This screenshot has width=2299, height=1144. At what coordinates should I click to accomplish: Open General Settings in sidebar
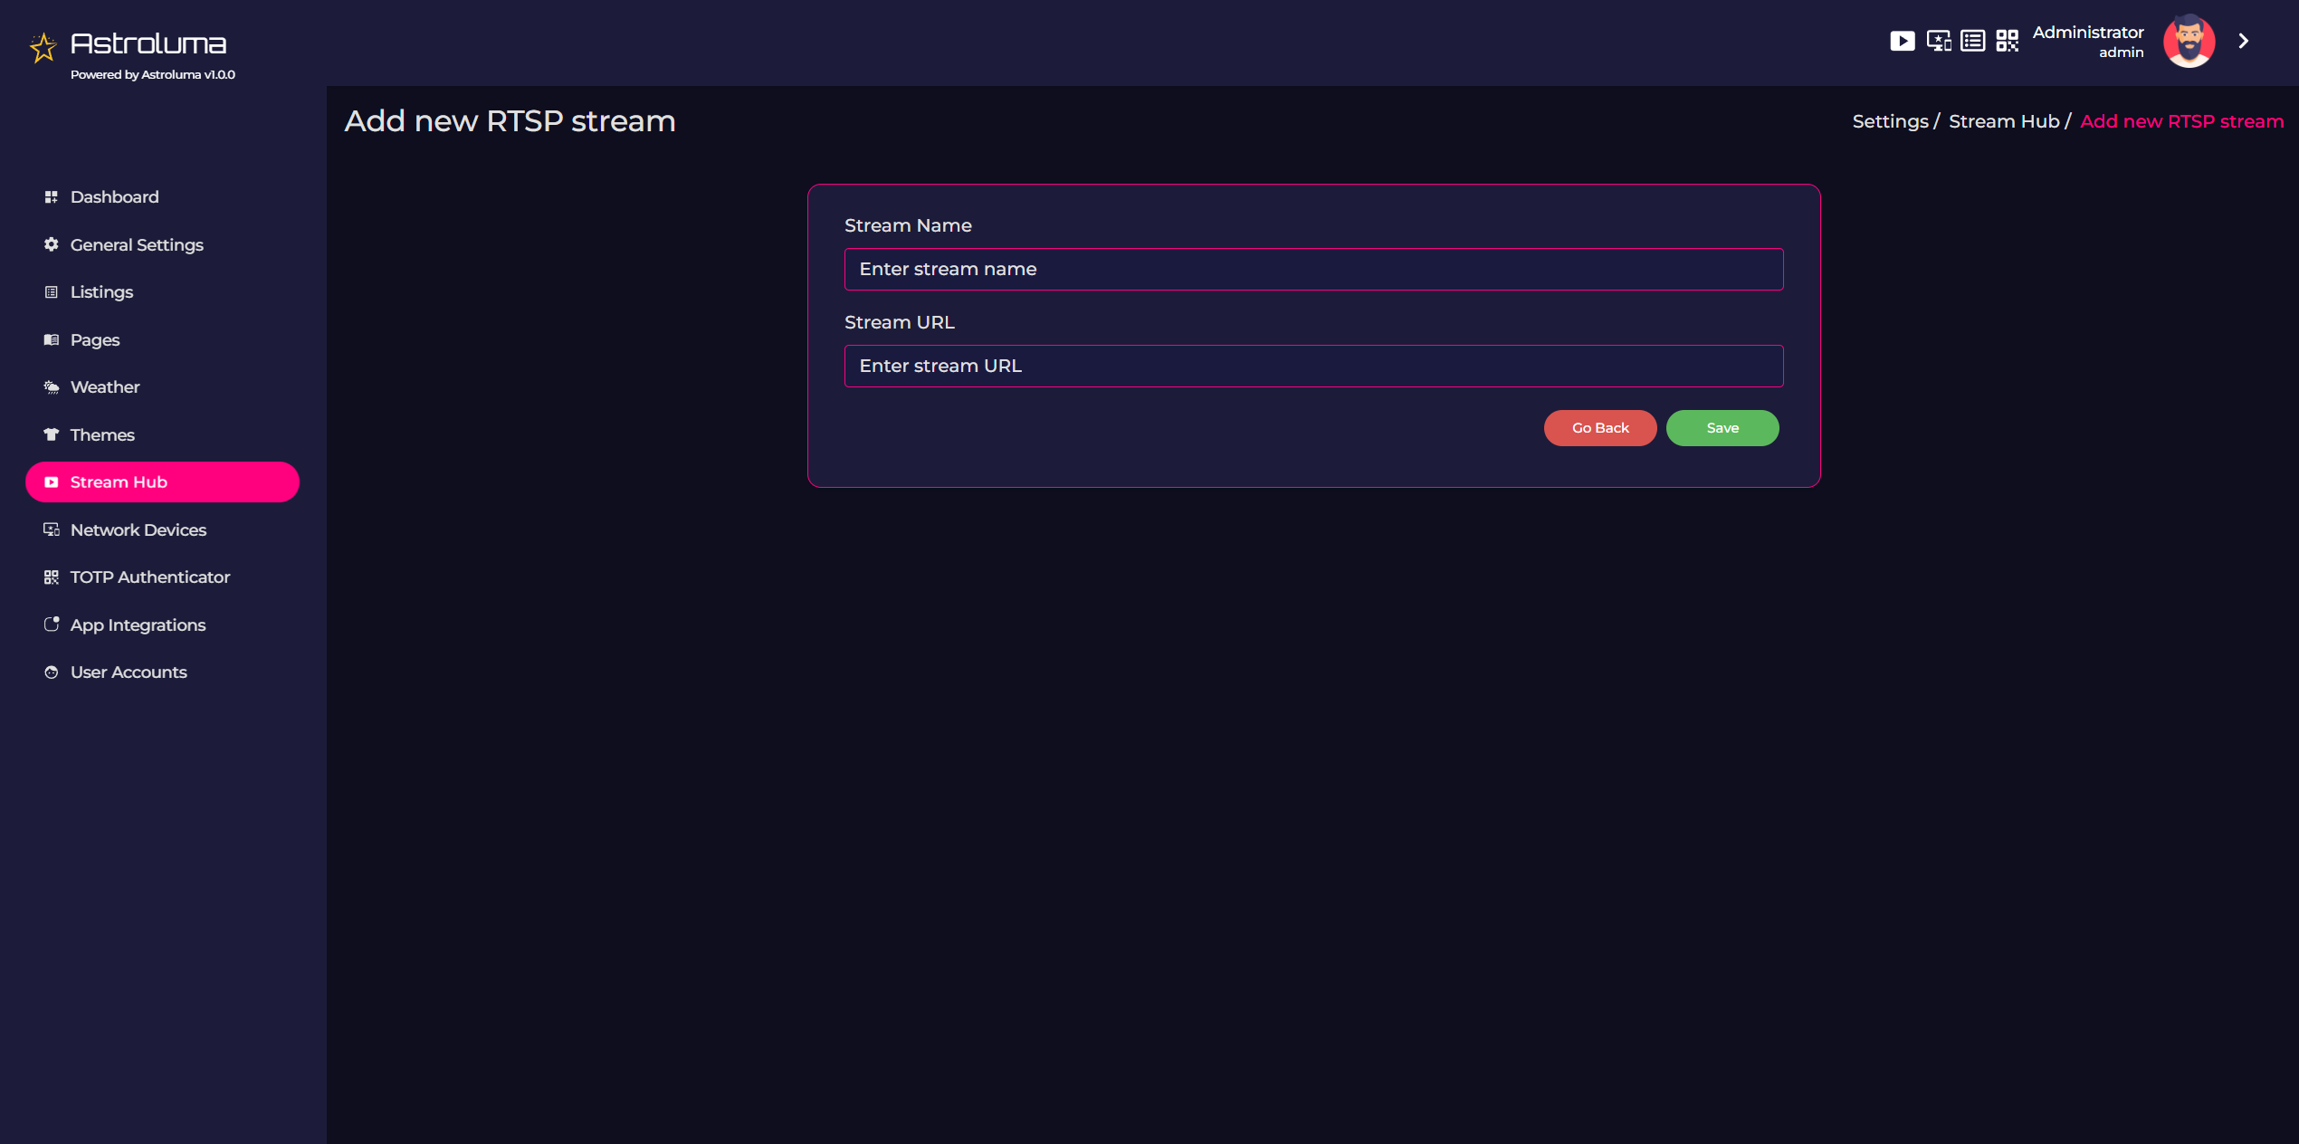tap(137, 245)
